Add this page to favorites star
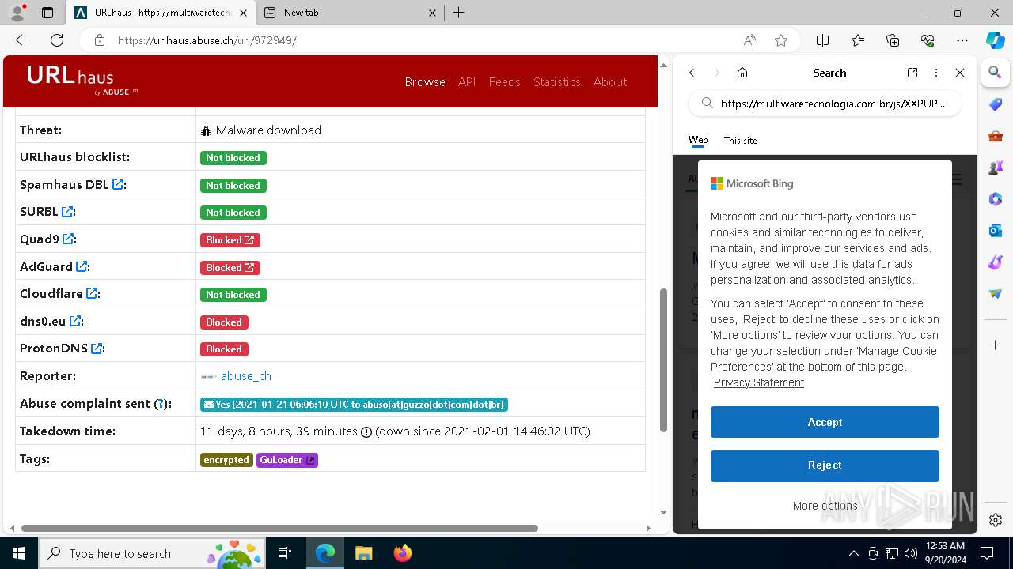 click(781, 40)
